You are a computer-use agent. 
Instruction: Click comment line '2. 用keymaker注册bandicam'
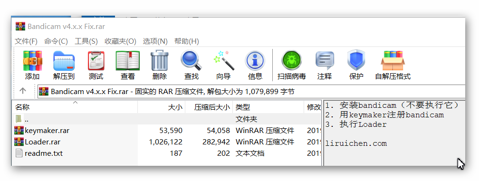(x=384, y=115)
